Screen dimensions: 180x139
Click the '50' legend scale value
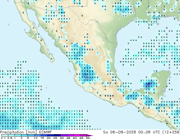[88, 138]
